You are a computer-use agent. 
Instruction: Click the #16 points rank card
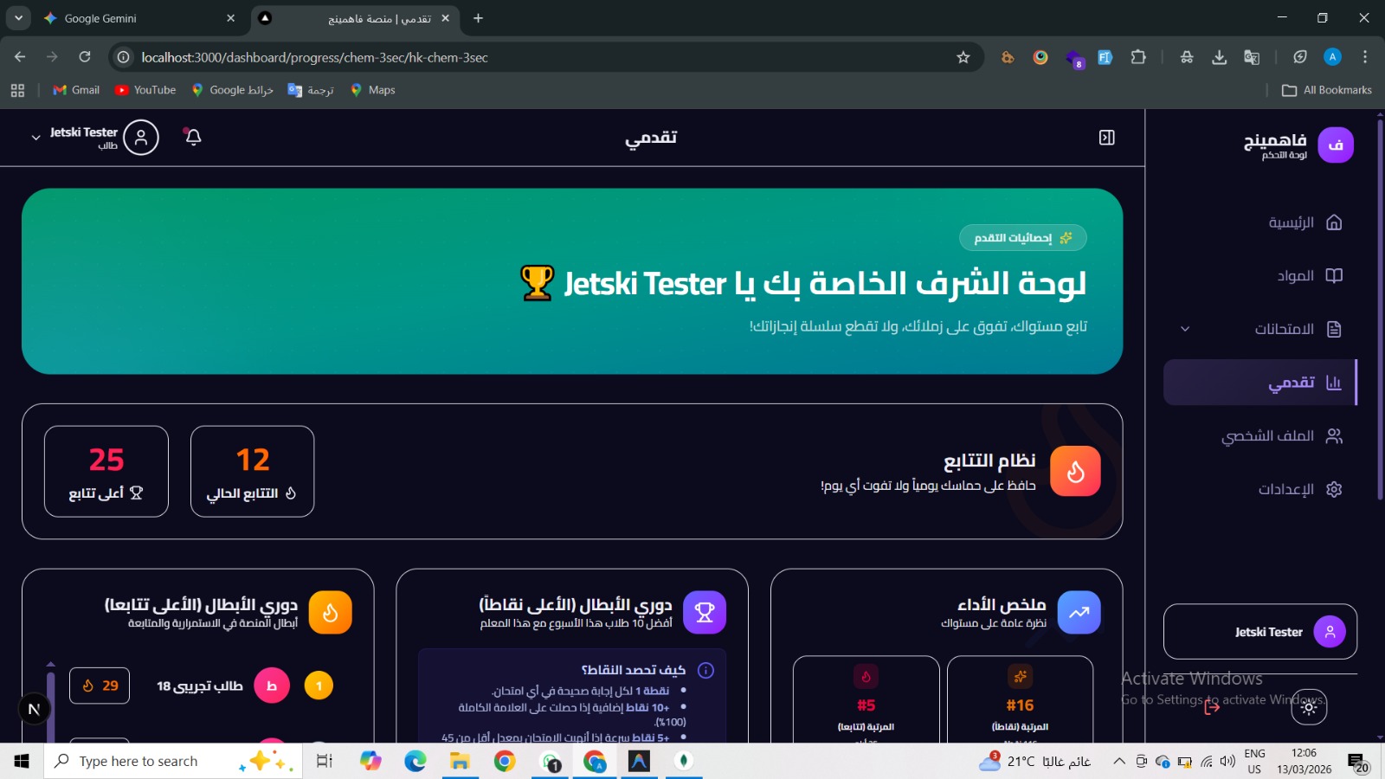click(x=1020, y=699)
